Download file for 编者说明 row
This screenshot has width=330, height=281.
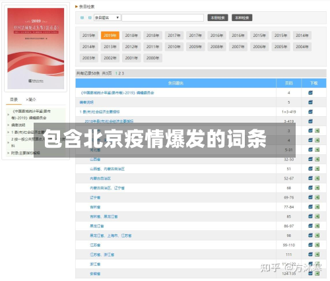[x=310, y=102]
